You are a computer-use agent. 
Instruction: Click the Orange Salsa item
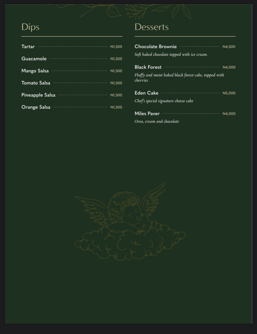click(x=36, y=107)
